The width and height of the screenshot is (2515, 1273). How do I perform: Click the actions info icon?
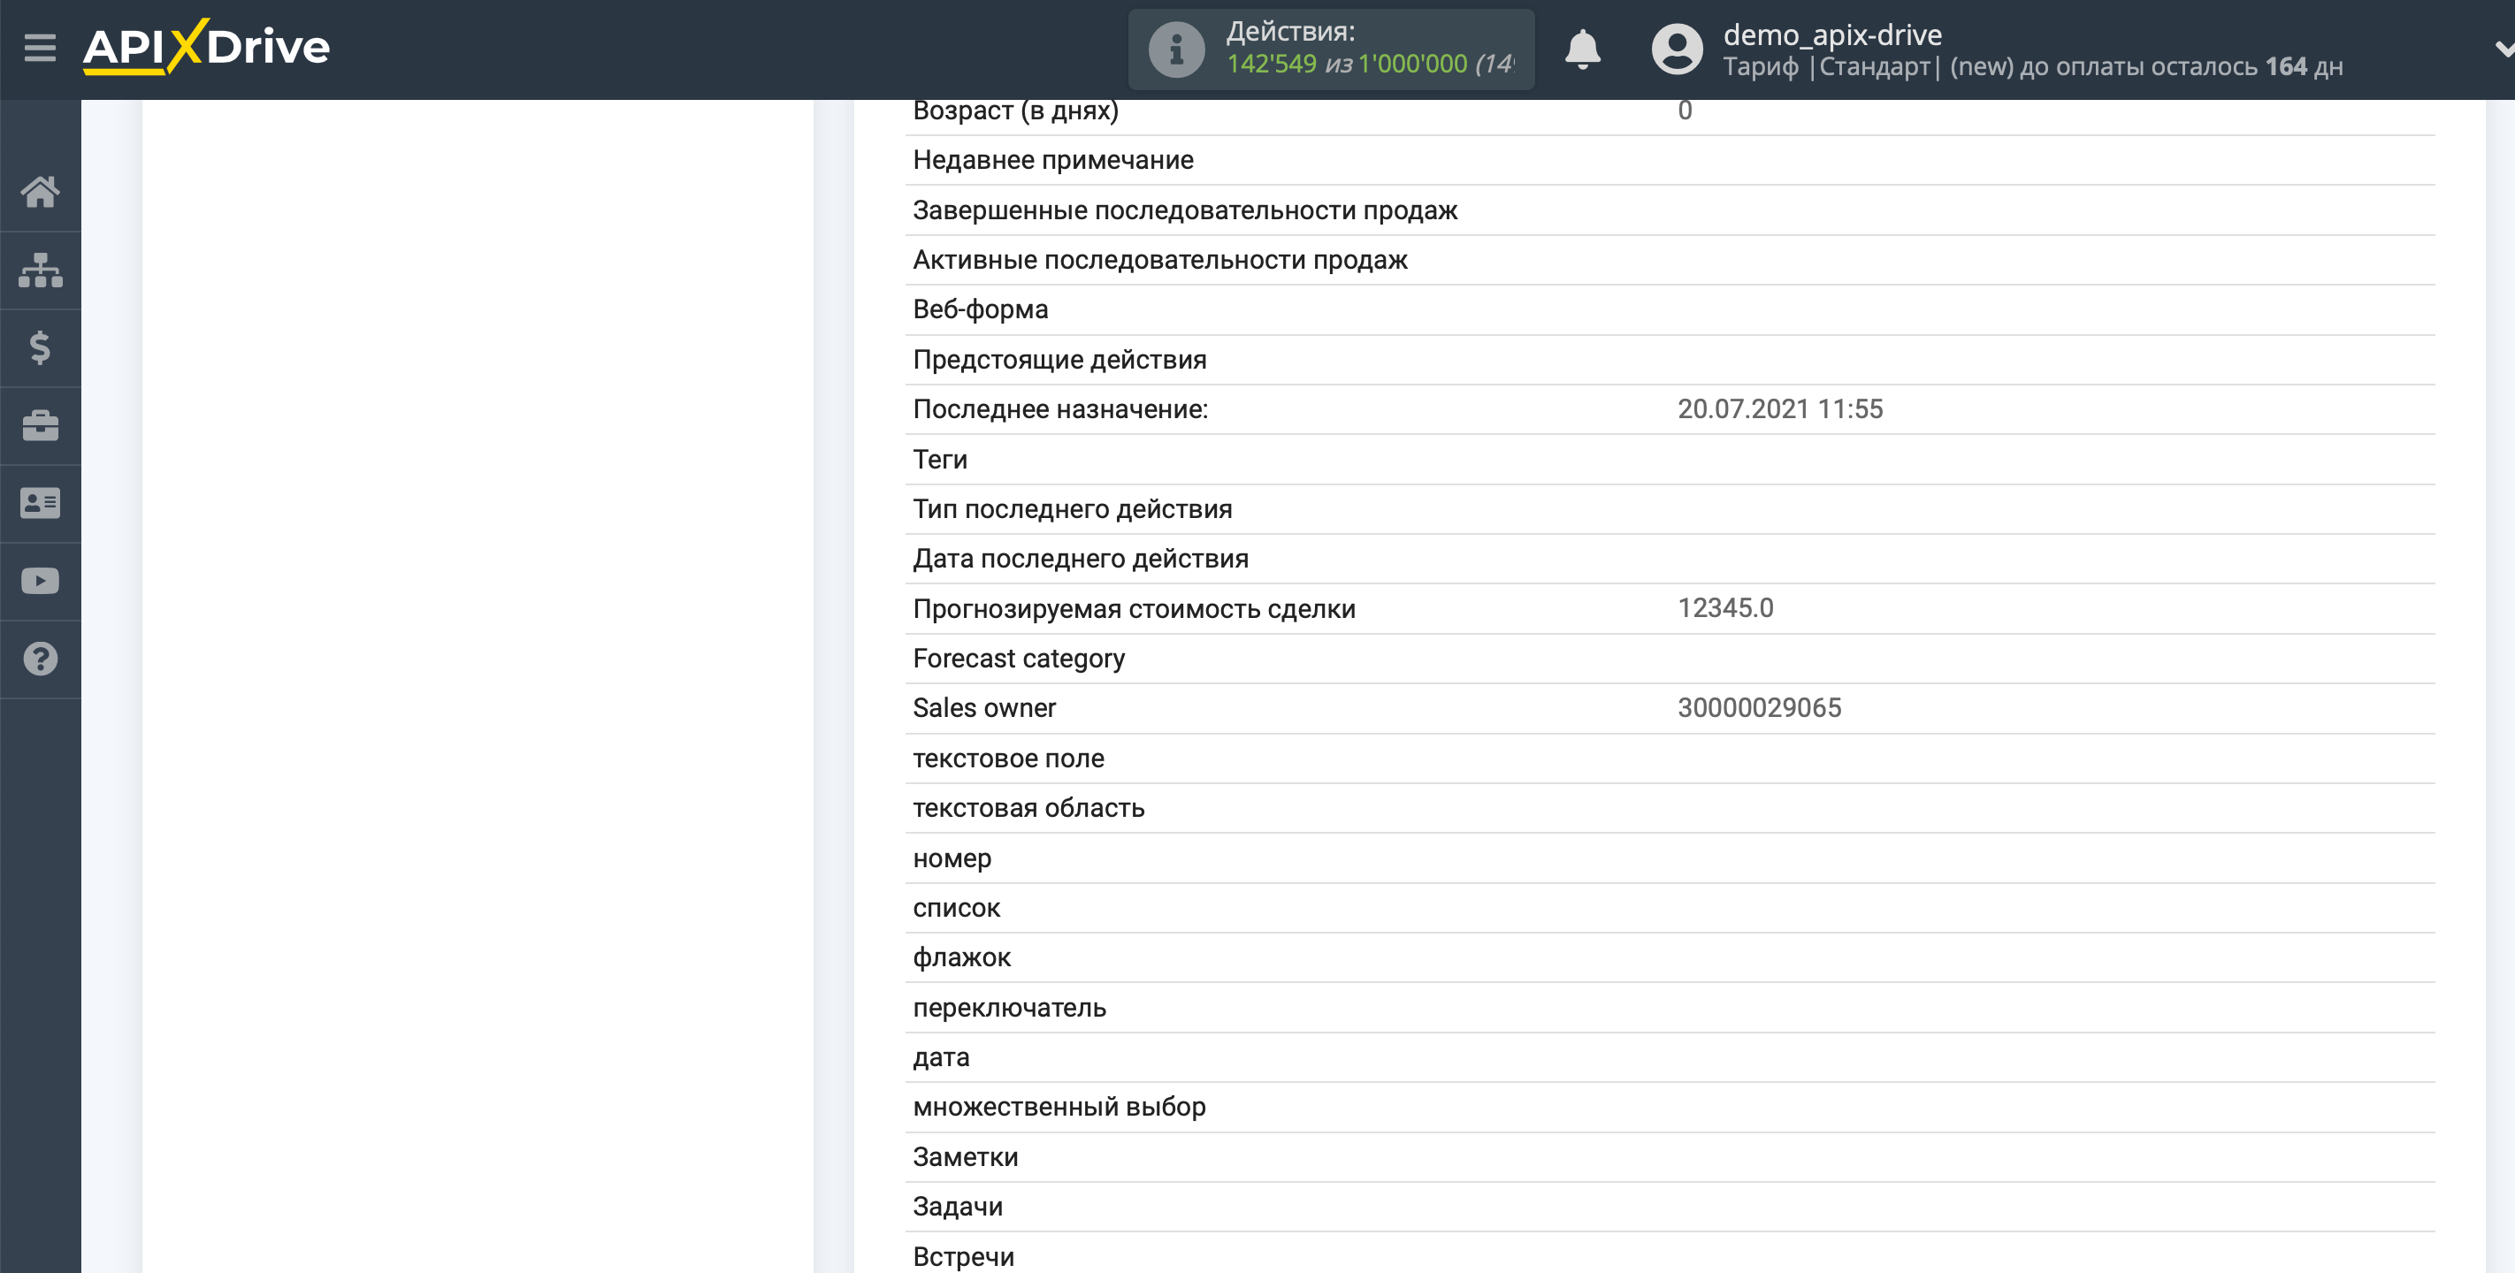(1176, 49)
